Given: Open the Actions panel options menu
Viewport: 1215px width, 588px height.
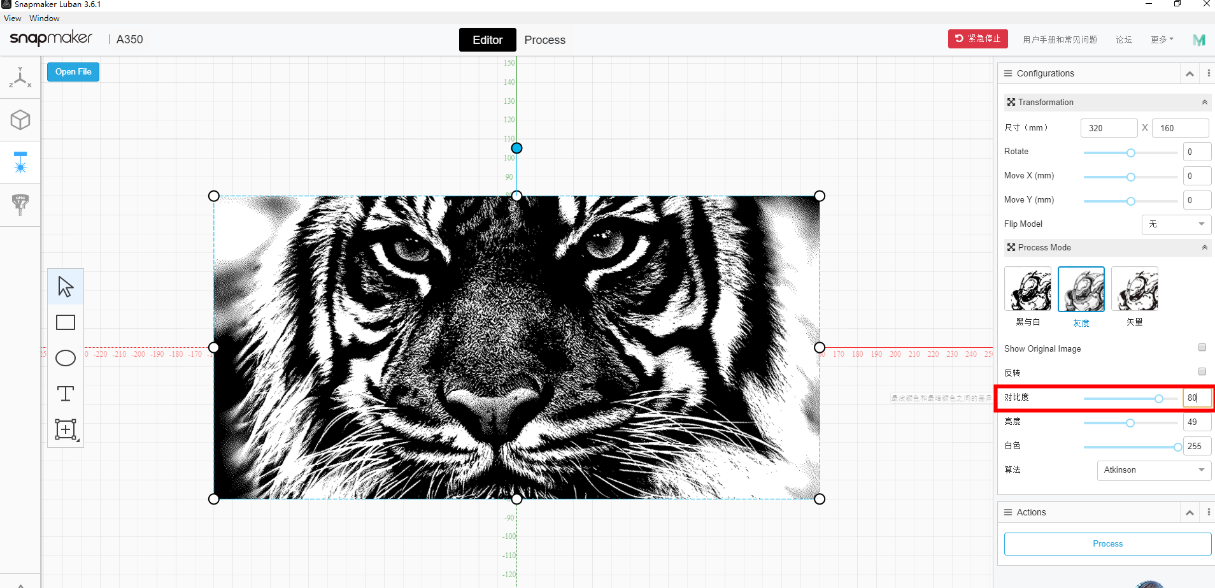Looking at the screenshot, I should (1208, 512).
